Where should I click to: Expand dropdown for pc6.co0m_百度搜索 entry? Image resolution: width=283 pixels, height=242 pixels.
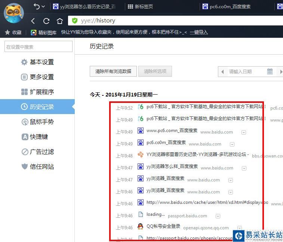tap(232, 144)
